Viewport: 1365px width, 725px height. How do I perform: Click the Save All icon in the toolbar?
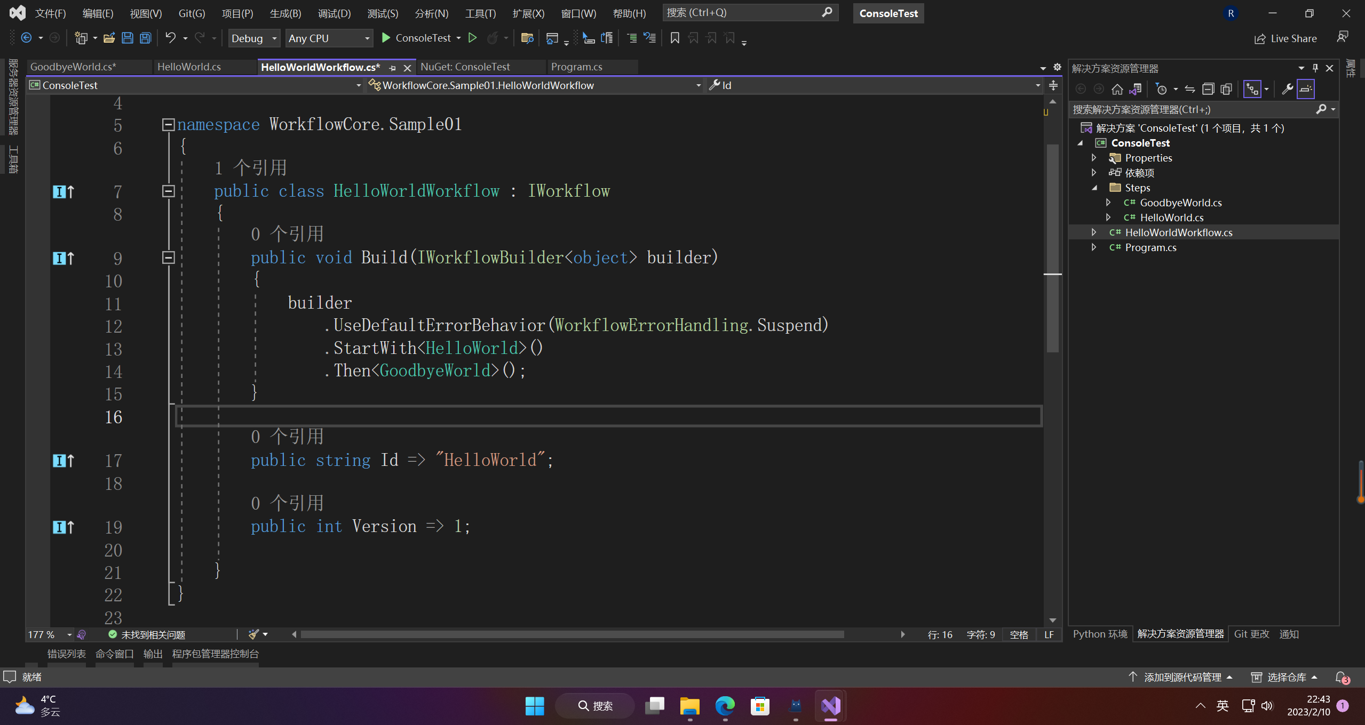[145, 38]
